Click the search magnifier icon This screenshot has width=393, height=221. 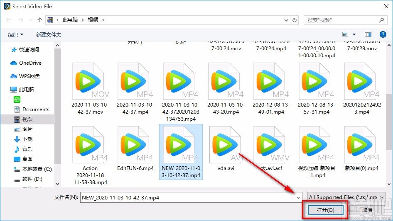click(x=381, y=20)
